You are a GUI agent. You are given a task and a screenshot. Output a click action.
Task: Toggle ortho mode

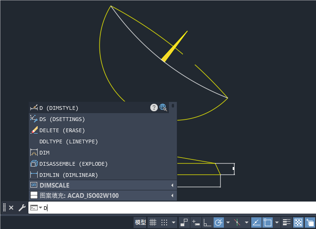[207, 222]
